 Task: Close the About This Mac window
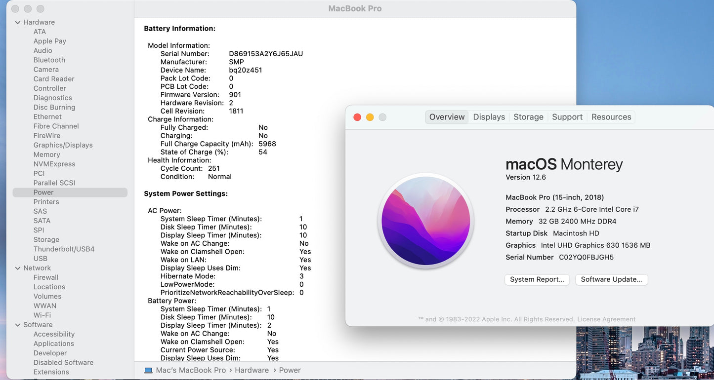pyautogui.click(x=357, y=117)
